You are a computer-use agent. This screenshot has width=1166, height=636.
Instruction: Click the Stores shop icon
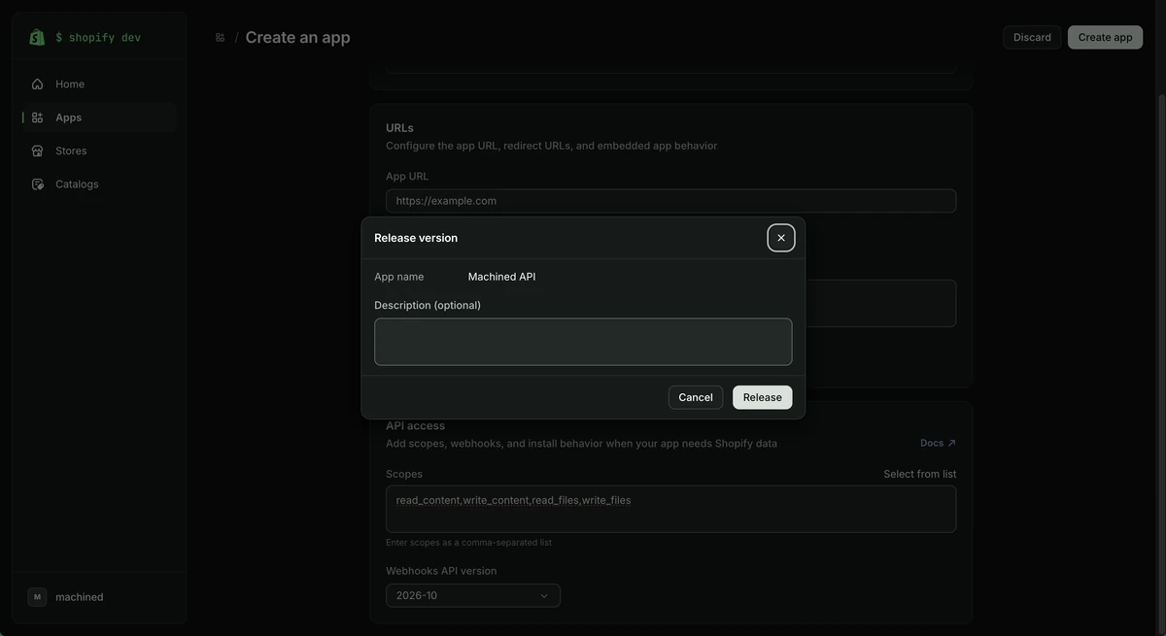[x=37, y=151]
